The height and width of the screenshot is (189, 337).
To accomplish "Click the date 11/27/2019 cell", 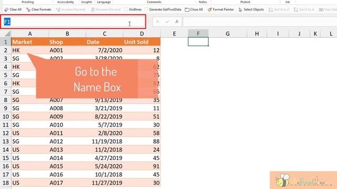I will tap(104, 183).
